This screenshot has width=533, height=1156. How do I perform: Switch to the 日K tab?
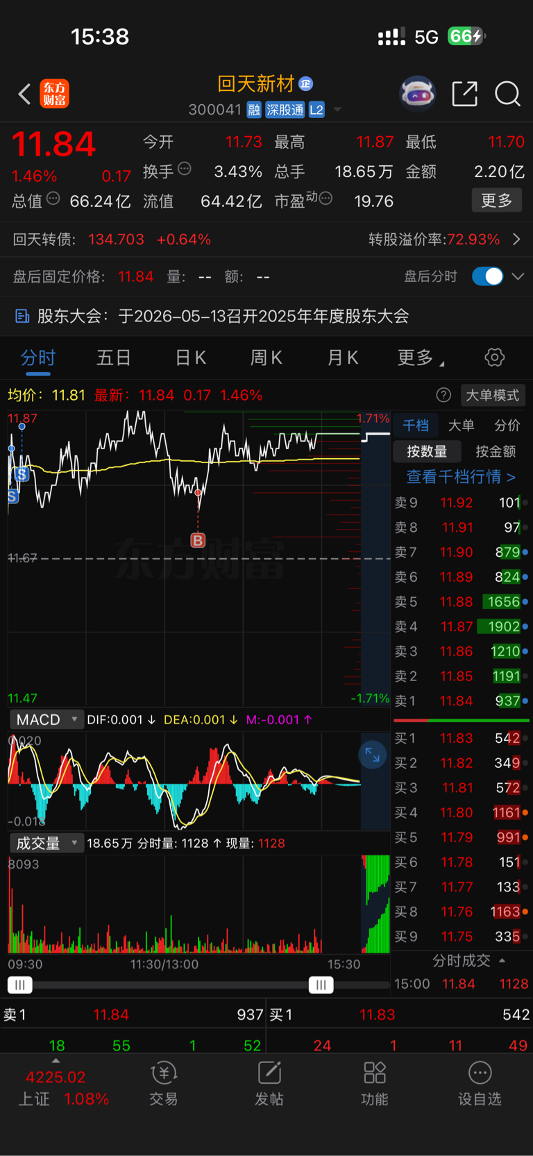click(x=190, y=358)
